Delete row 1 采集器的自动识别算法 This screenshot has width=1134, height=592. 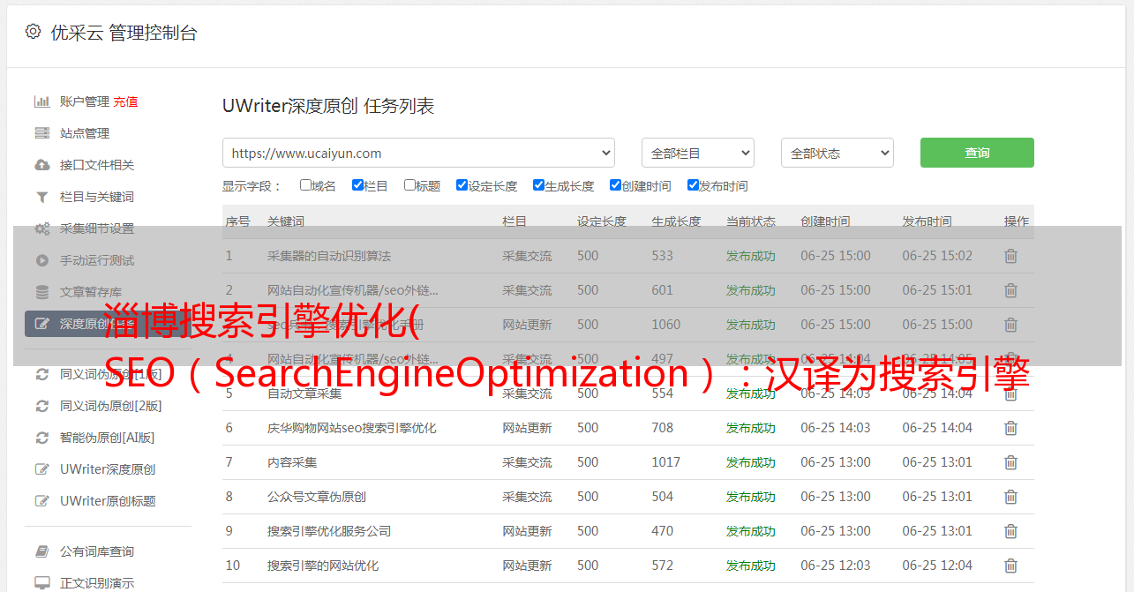point(1010,256)
